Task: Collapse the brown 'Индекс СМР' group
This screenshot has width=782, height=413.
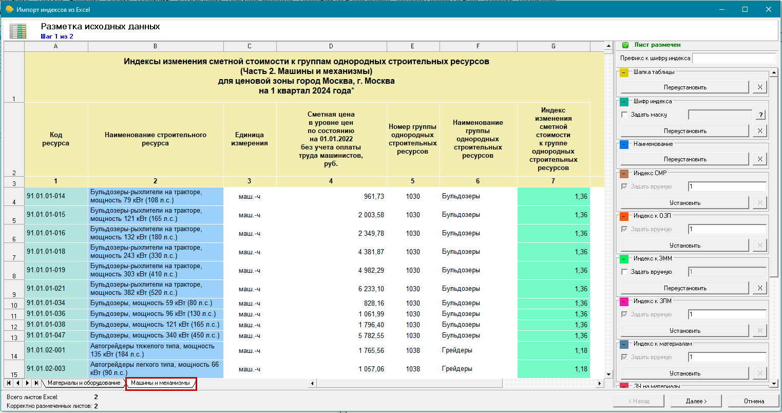Action: click(x=624, y=174)
